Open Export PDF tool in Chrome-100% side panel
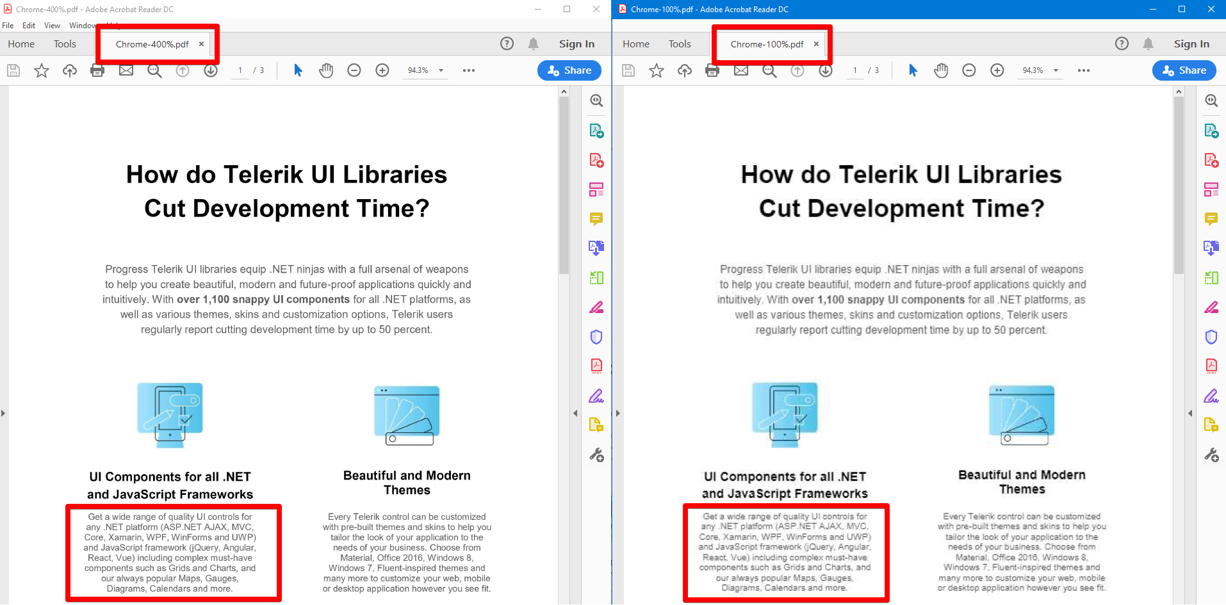This screenshot has height=605, width=1226. (1211, 131)
